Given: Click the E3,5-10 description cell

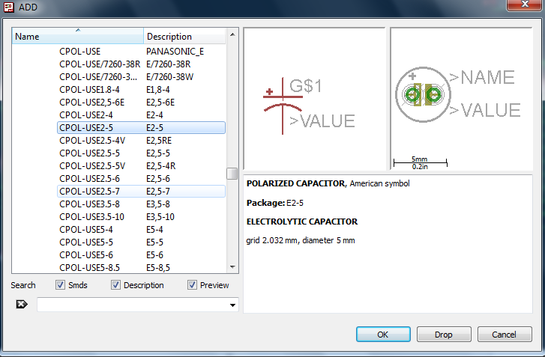Looking at the screenshot, I should 160,217.
